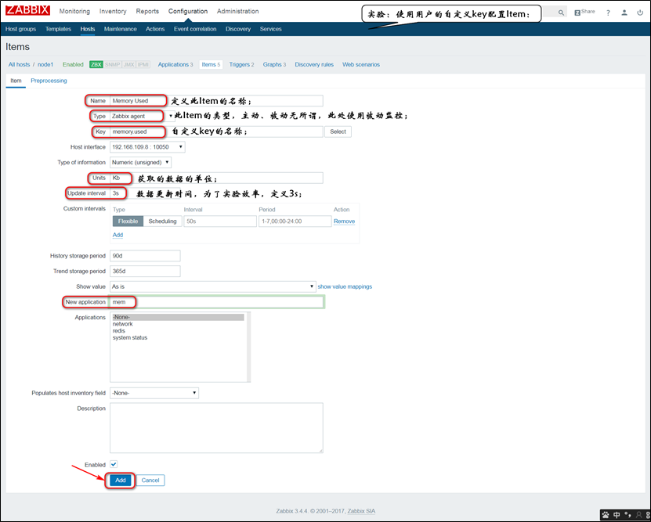
Task: Open Web scenarios link
Action: [x=361, y=65]
